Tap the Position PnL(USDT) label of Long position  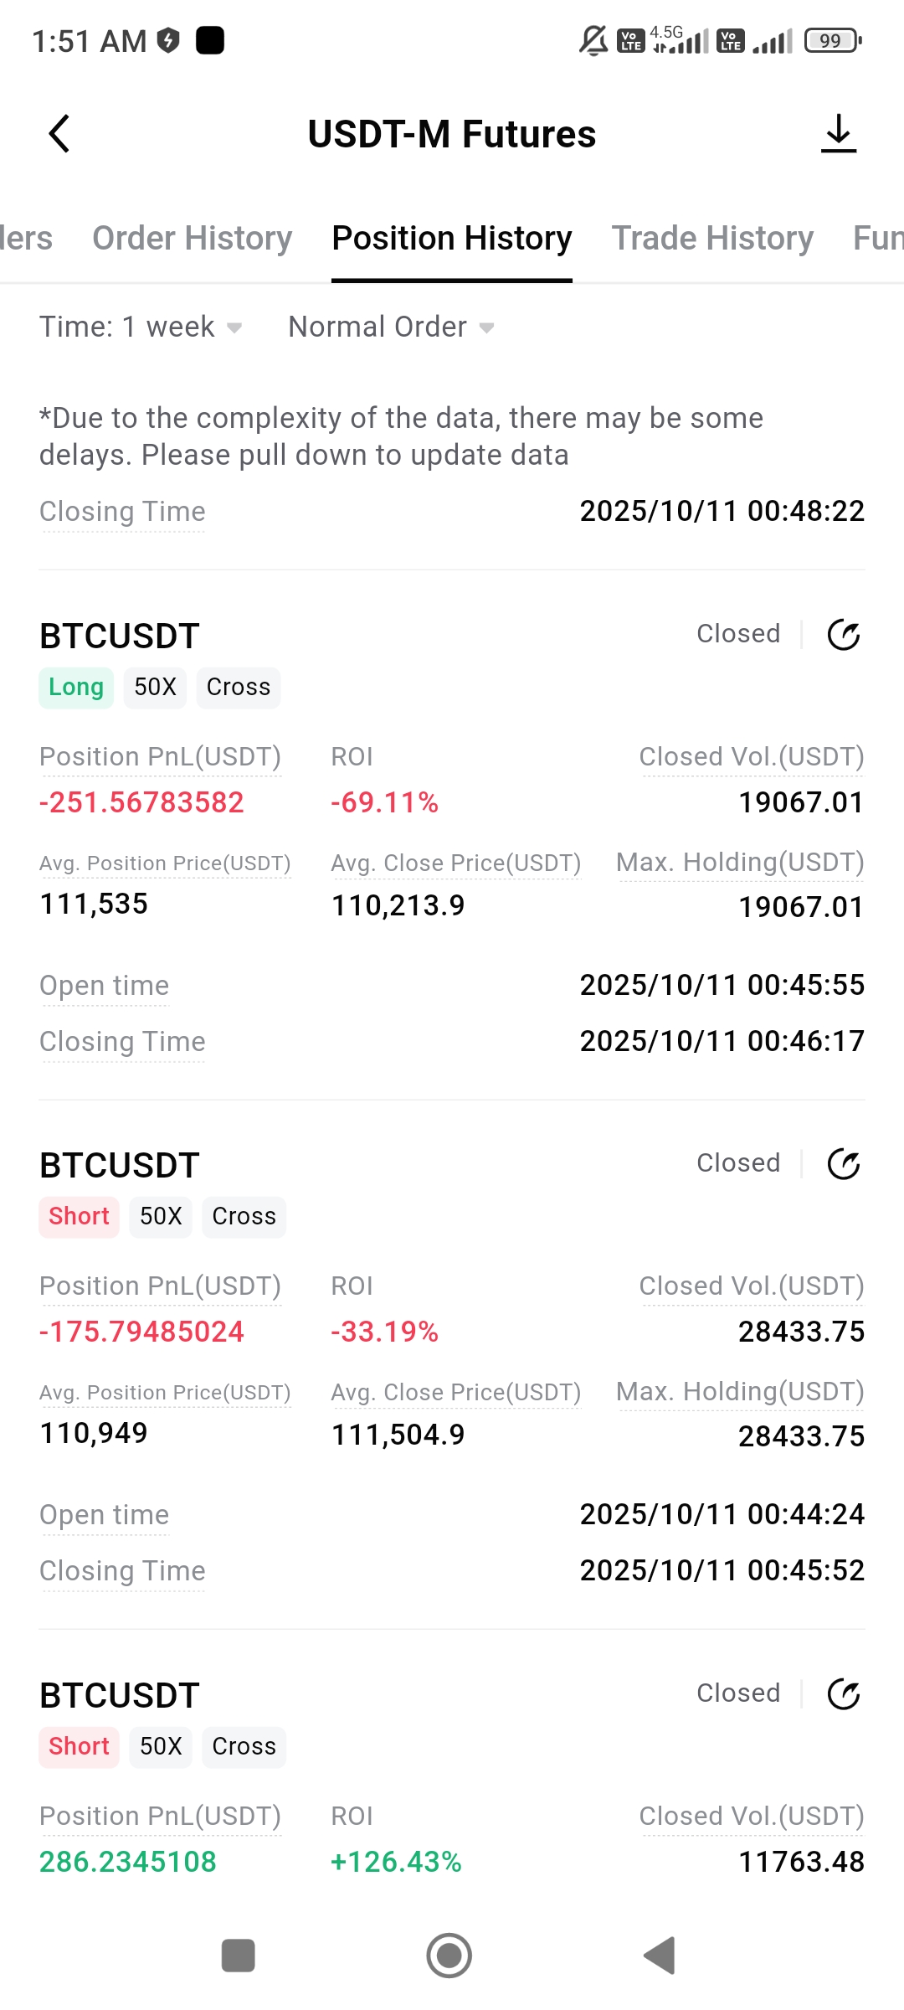[160, 757]
